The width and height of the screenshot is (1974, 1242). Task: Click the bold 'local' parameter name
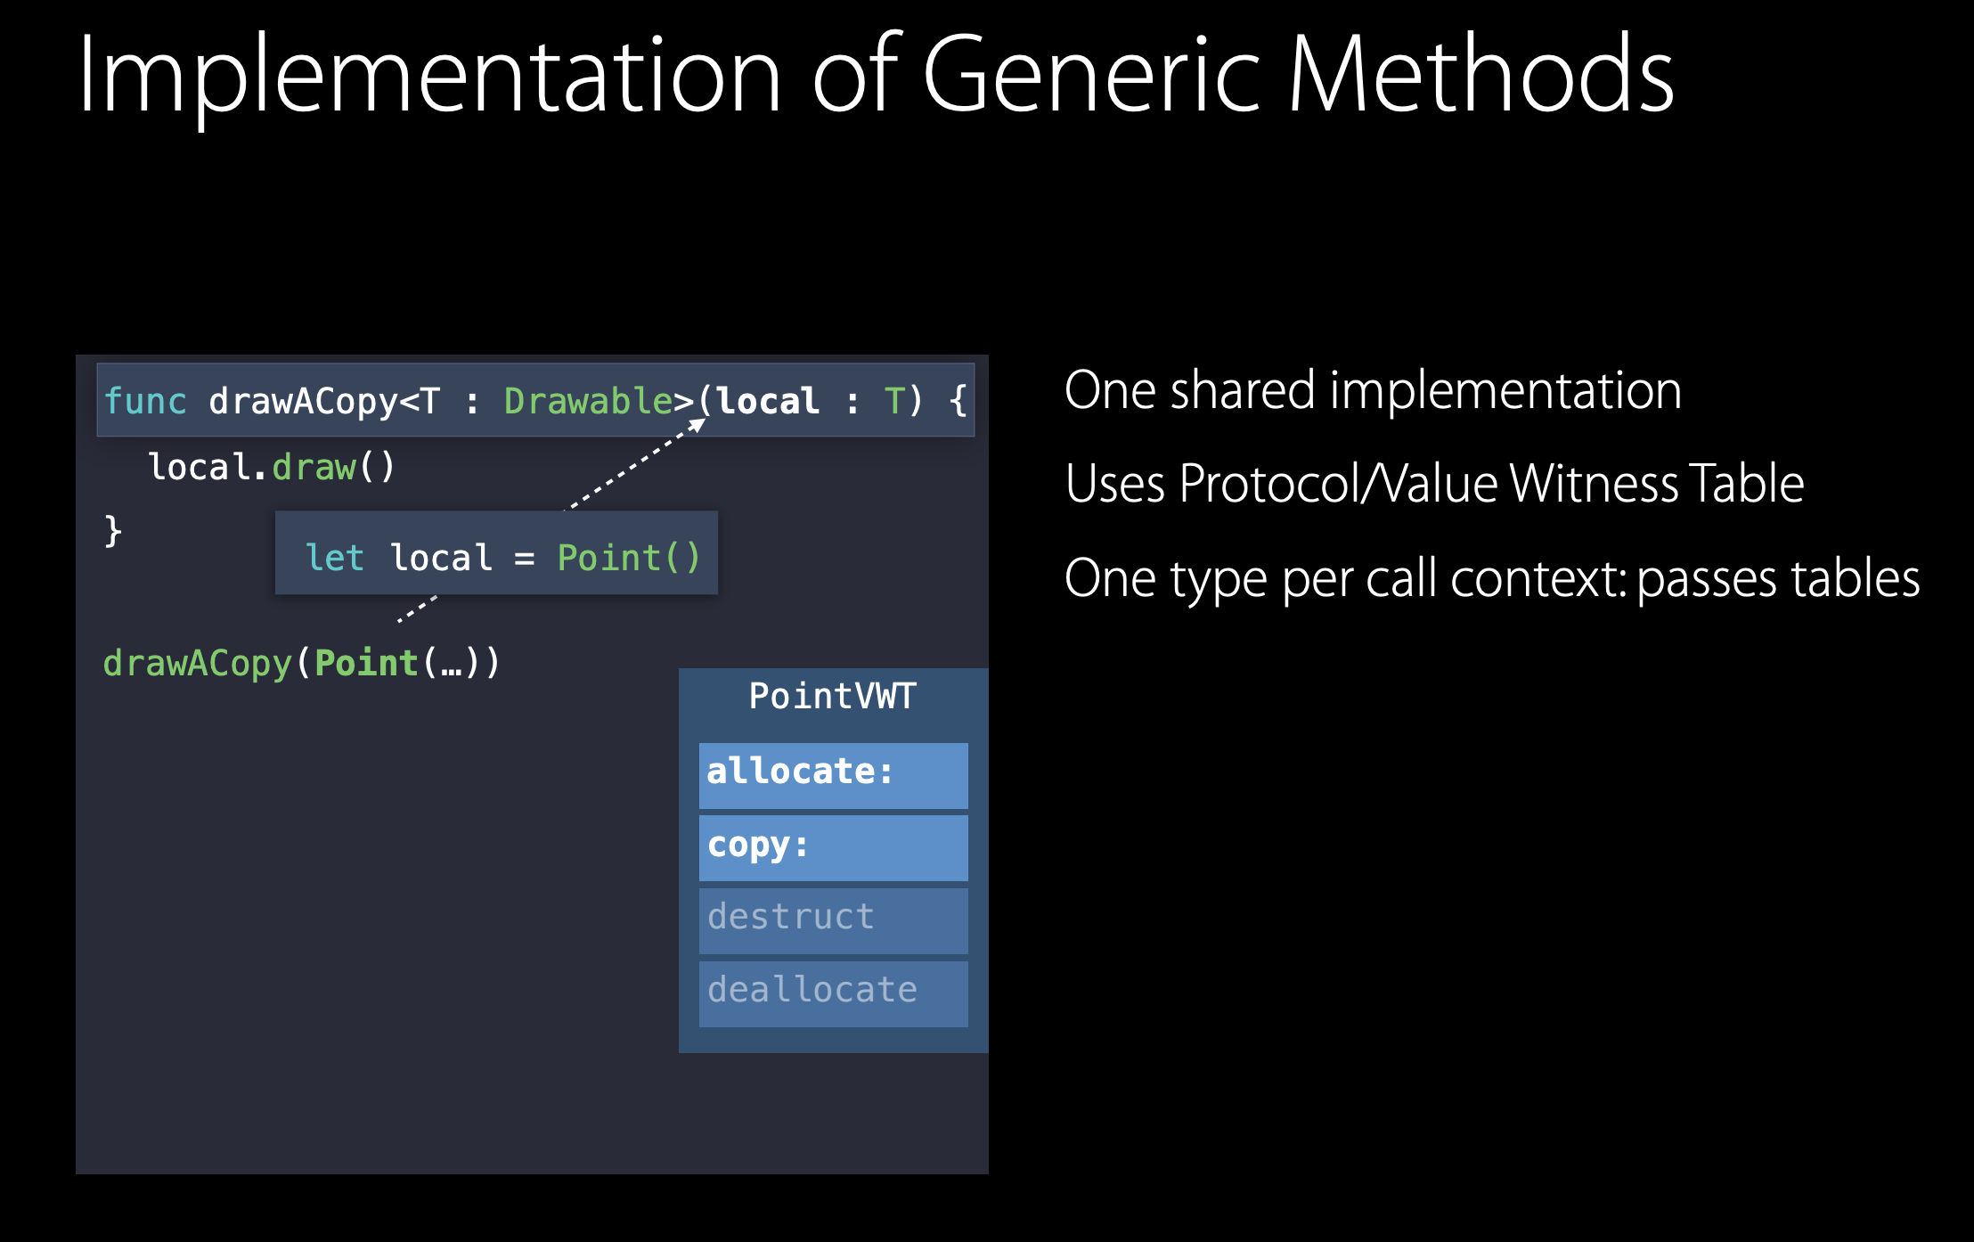click(768, 401)
